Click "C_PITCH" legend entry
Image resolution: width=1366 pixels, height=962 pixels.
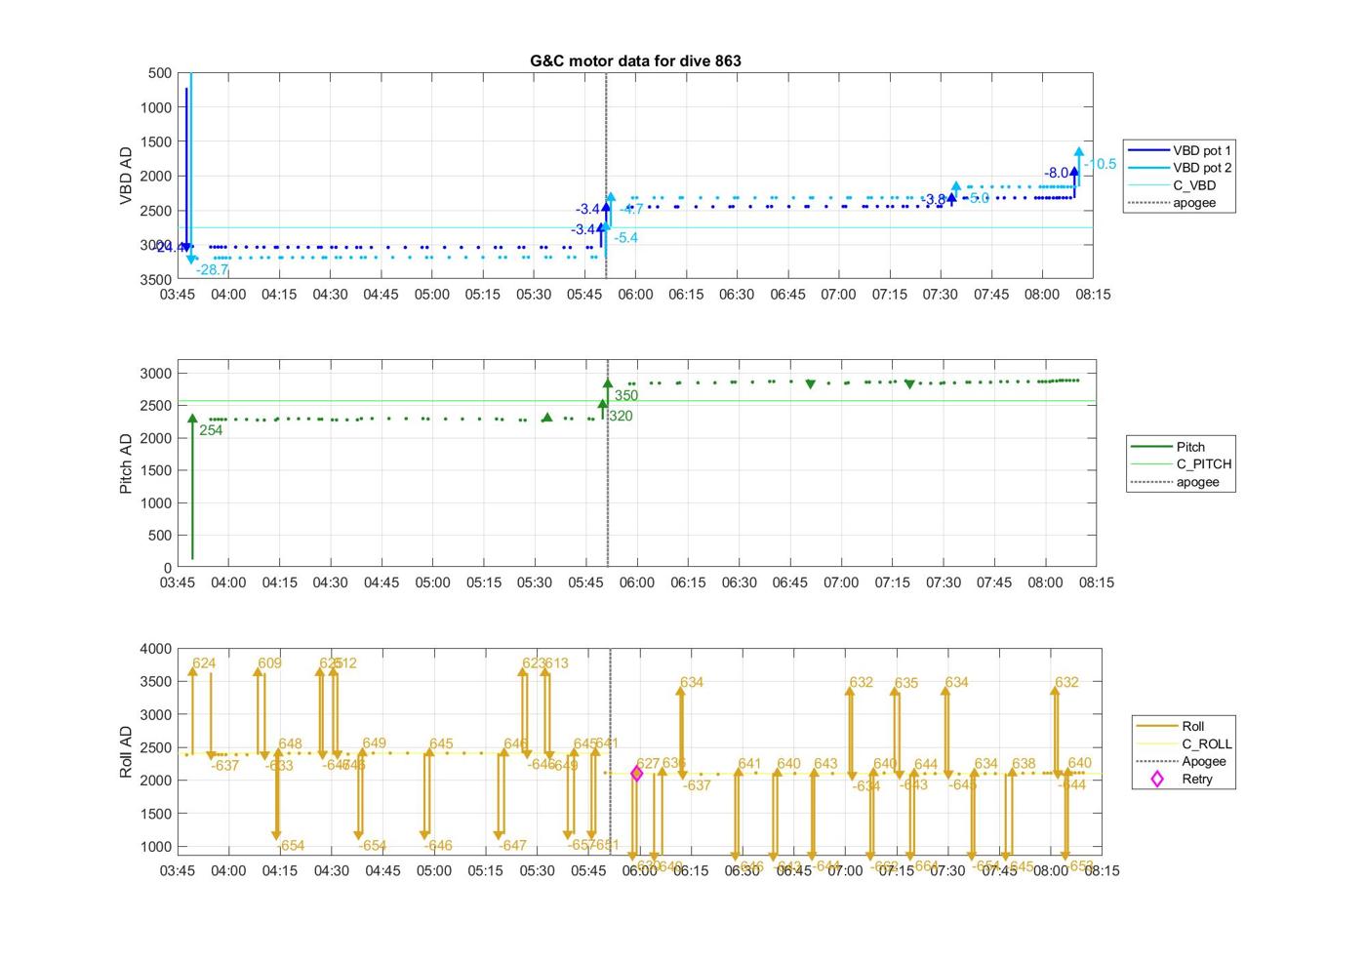point(1204,464)
